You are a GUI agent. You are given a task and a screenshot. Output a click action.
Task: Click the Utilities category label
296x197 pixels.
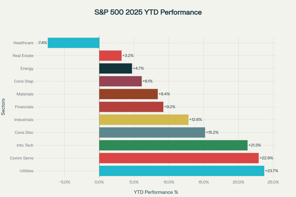pyautogui.click(x=26, y=171)
